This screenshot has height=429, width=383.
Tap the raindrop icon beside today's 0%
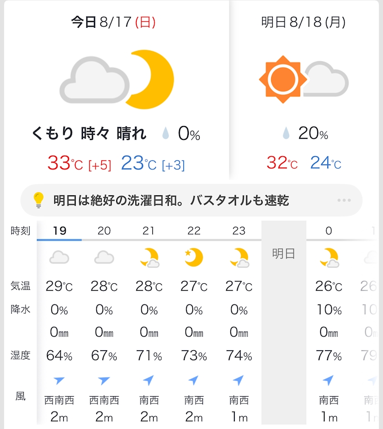(x=166, y=134)
